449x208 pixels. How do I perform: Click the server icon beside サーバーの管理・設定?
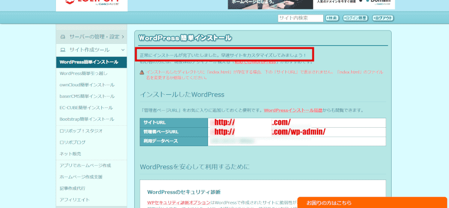point(63,37)
